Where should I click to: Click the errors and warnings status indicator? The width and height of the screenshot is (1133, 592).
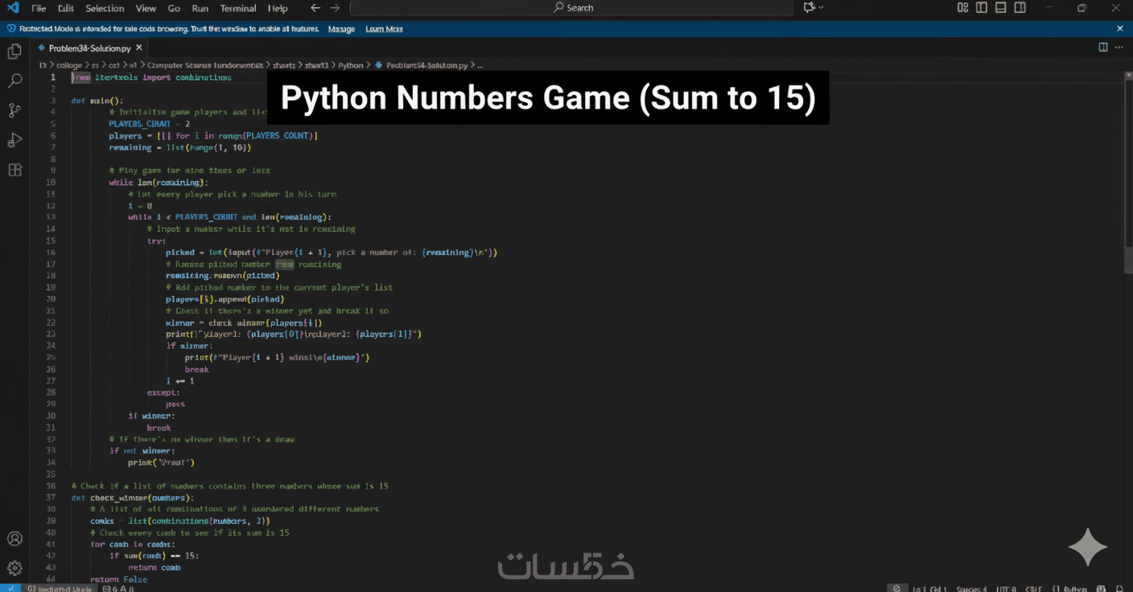click(x=118, y=588)
